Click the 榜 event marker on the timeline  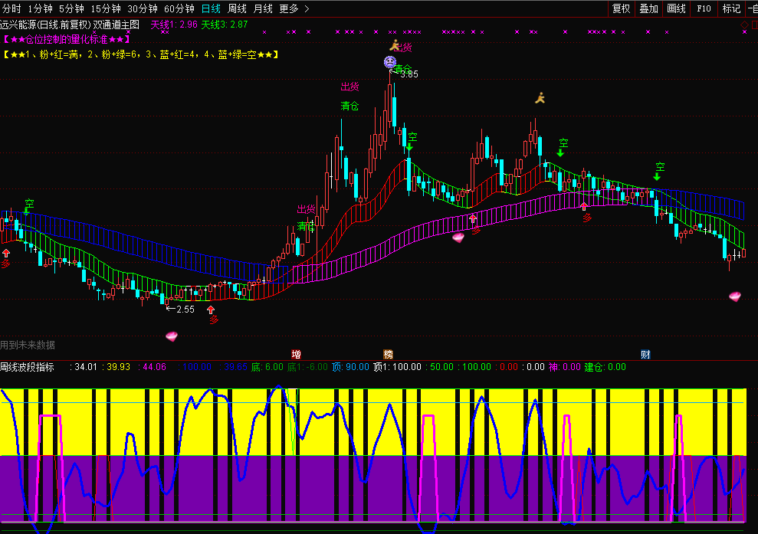point(388,355)
